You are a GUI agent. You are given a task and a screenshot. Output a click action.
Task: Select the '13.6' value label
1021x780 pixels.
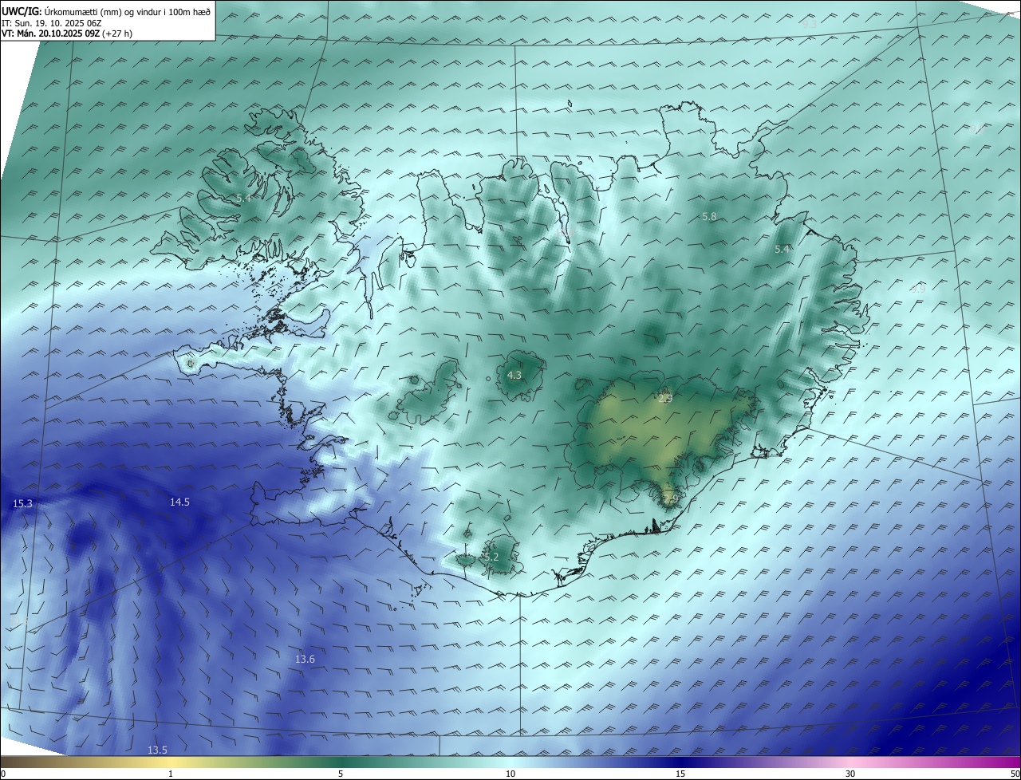305,659
